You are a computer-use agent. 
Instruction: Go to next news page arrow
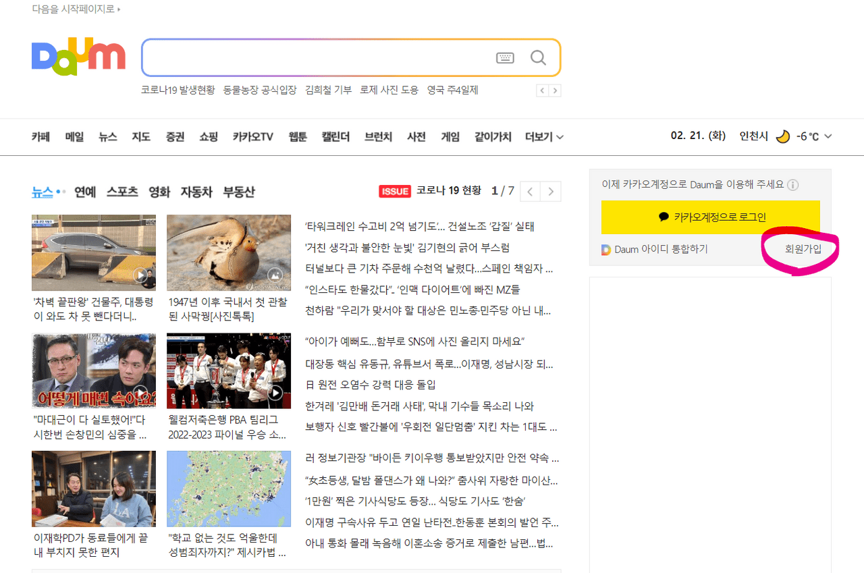click(x=551, y=192)
